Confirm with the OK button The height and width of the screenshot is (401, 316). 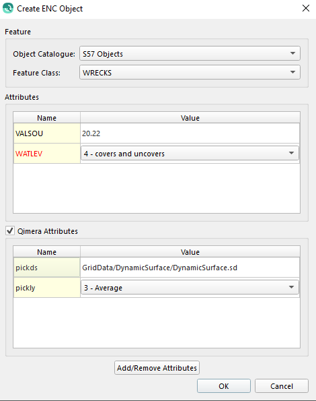[x=224, y=386]
